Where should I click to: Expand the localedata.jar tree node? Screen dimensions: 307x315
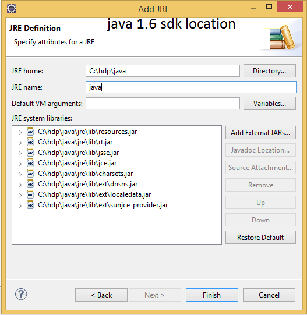tap(20, 195)
